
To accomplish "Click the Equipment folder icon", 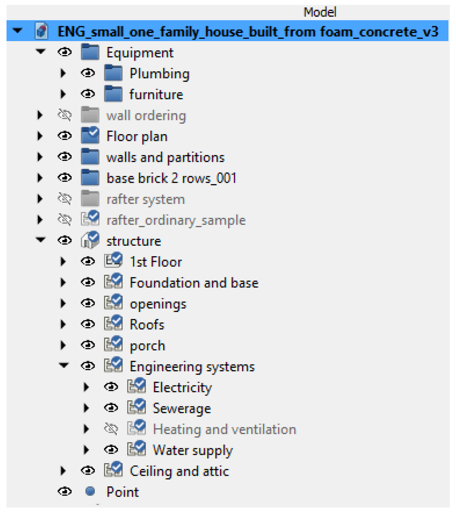I will click(x=90, y=52).
